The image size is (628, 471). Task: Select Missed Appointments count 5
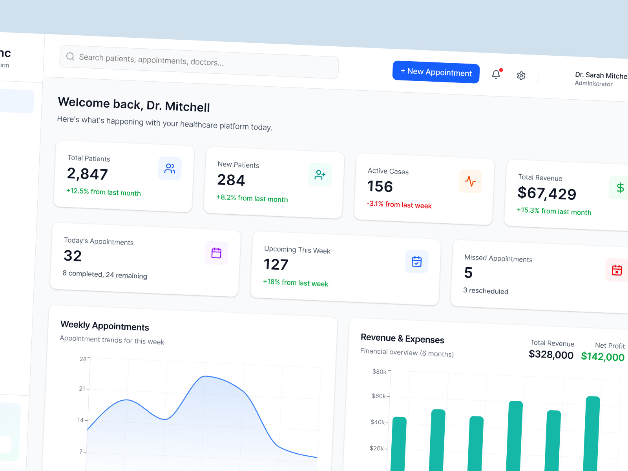click(x=468, y=273)
